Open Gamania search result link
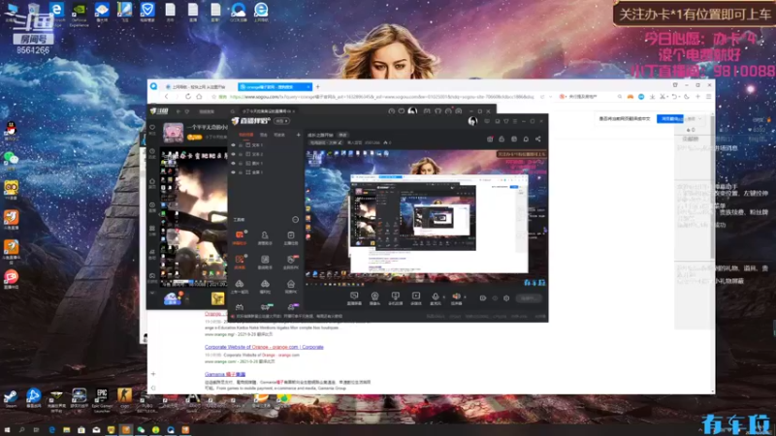The width and height of the screenshot is (776, 436). (225, 374)
